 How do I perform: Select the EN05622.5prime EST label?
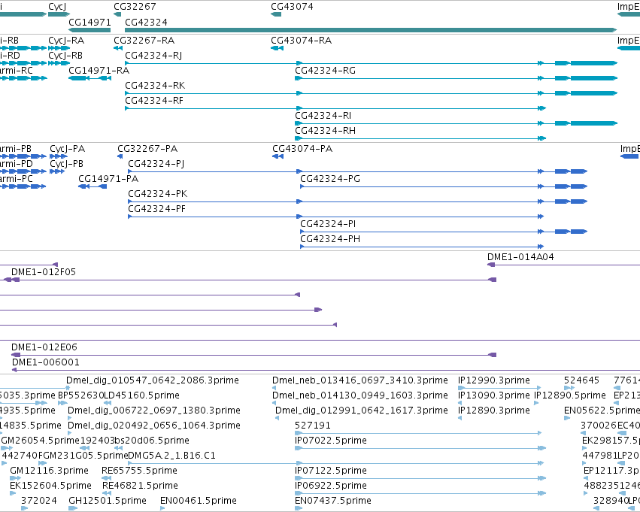(x=602, y=411)
